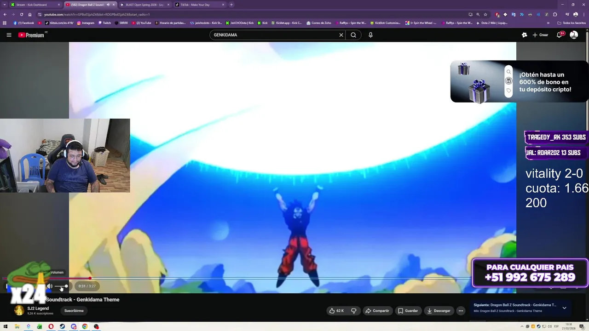Go to YouTube Premium home logo

32,35
